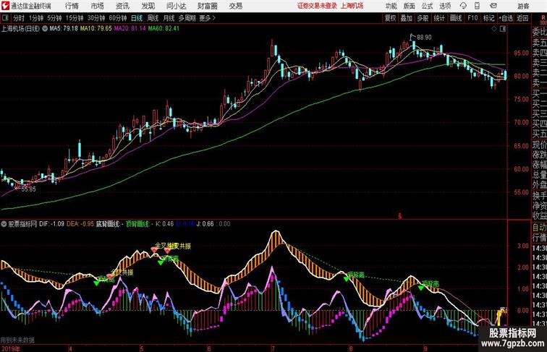The width and height of the screenshot is (547, 352).
Task: Switch to the 月线 monthly tab
Action: pyautogui.click(x=169, y=18)
